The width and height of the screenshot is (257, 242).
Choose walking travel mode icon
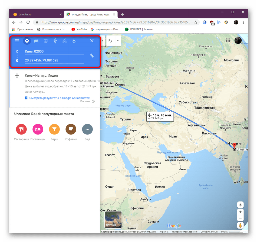coord(55,41)
